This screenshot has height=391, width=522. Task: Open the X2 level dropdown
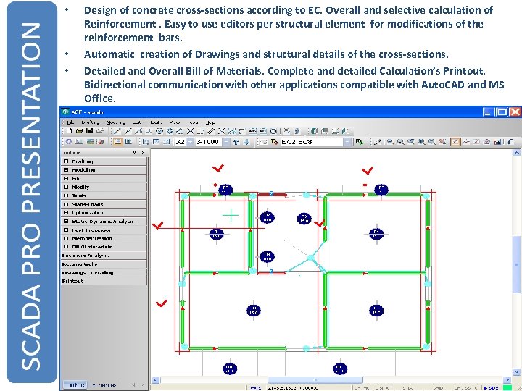(190, 142)
